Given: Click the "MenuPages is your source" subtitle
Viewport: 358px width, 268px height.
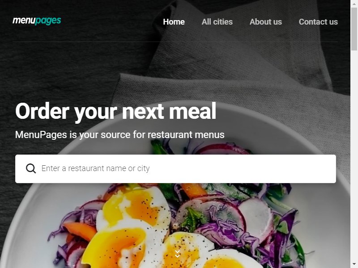Looking at the screenshot, I should (x=120, y=135).
